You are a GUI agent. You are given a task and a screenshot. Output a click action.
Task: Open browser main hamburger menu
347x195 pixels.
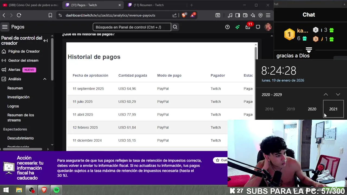(268, 15)
